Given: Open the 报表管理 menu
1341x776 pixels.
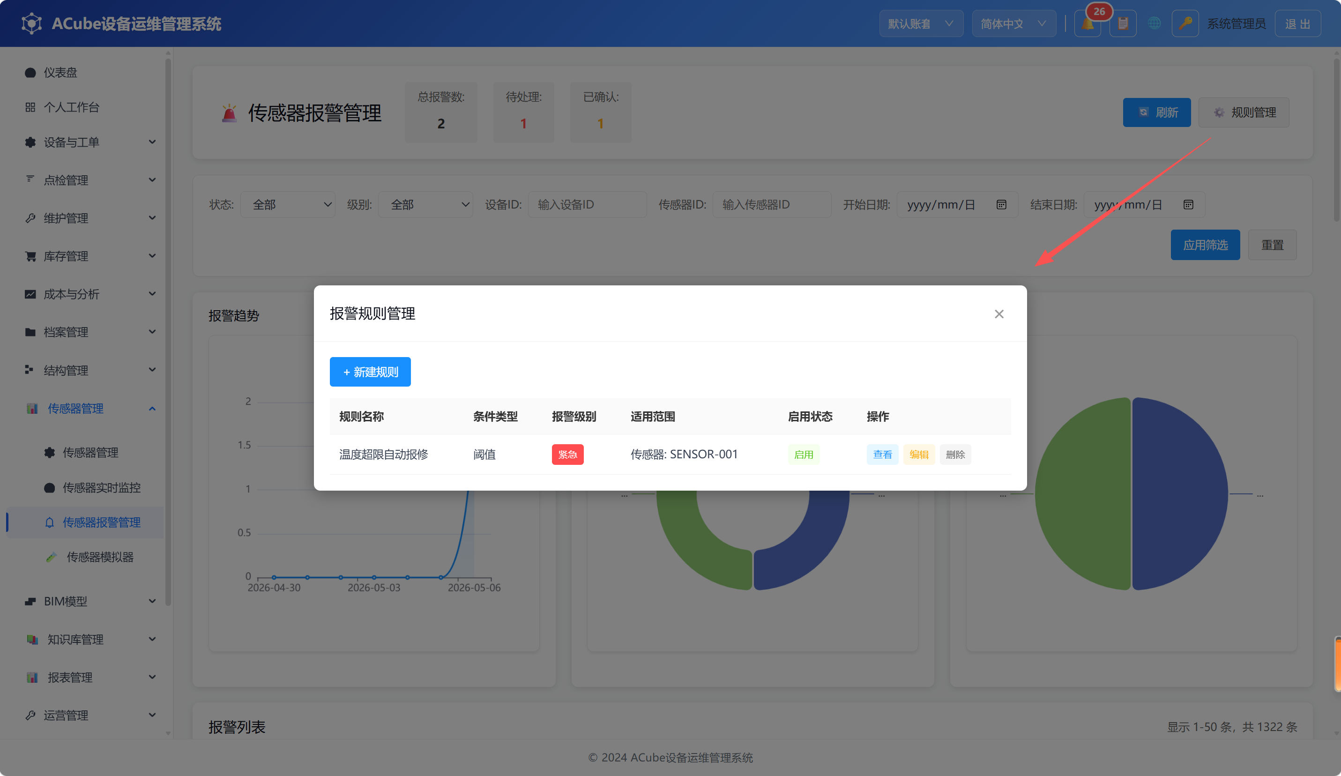Looking at the screenshot, I should point(90,678).
